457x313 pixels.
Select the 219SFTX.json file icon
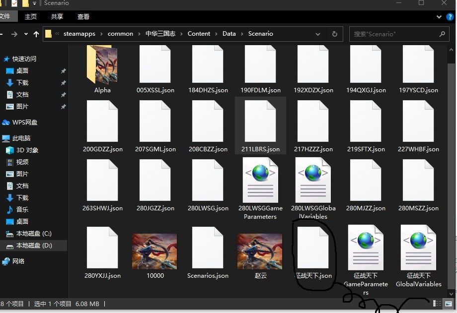366,121
